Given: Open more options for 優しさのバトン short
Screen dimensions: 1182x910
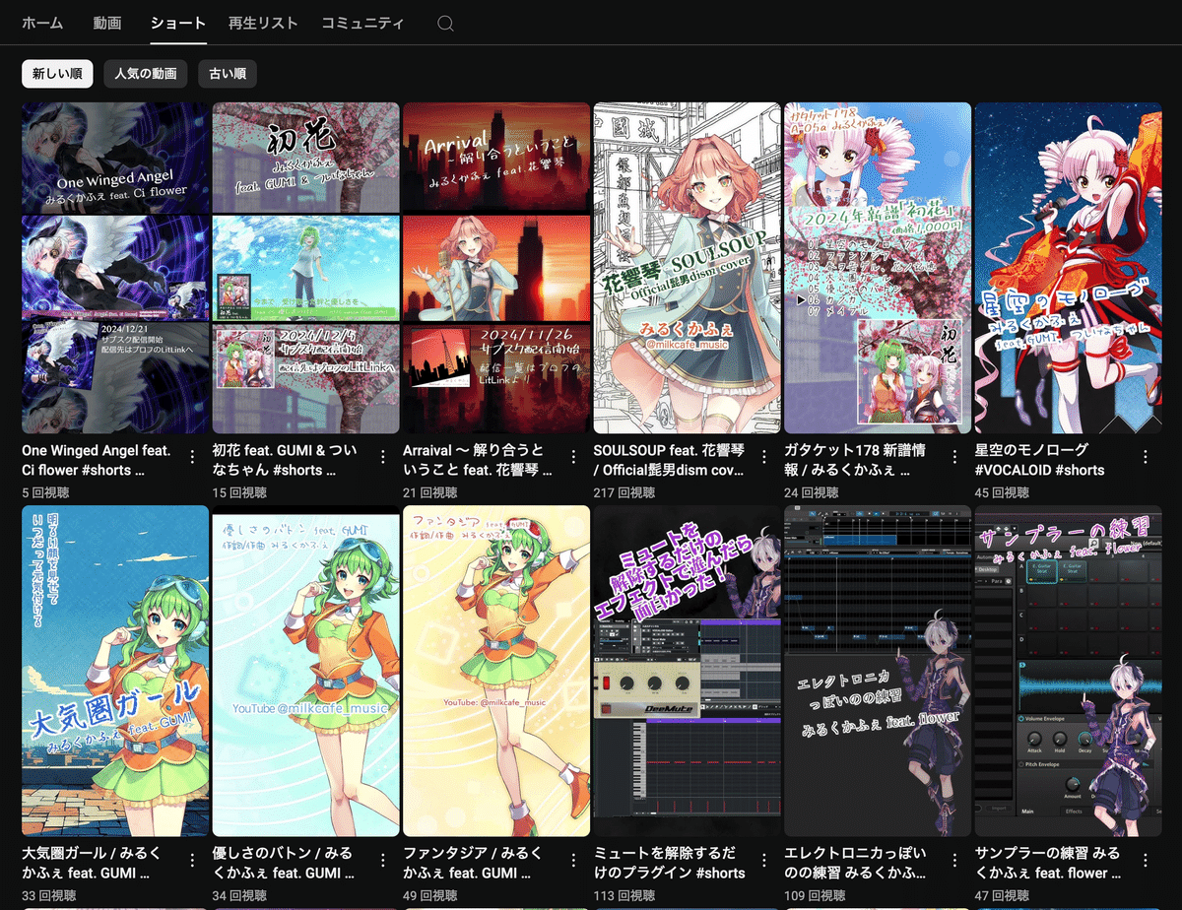Looking at the screenshot, I should 382,861.
